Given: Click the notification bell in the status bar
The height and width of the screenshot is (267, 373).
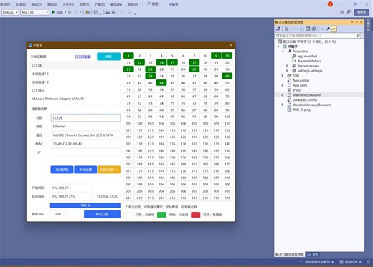Looking at the screenshot, I should click(x=368, y=262).
